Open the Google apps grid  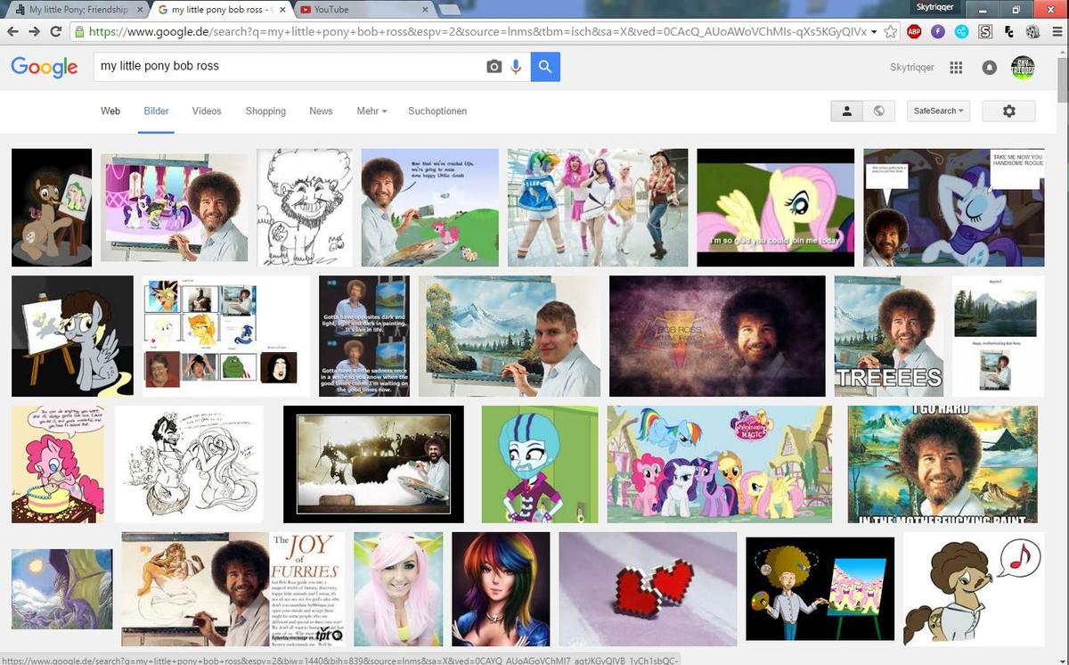956,68
